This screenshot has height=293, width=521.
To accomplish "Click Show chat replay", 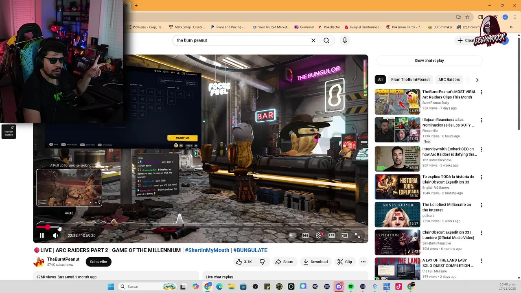I will point(429,61).
